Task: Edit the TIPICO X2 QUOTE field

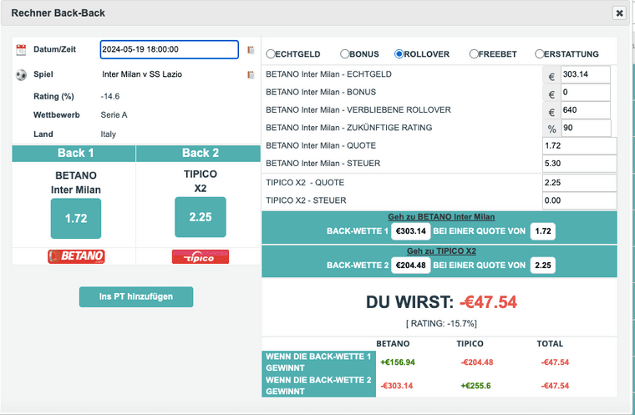Action: tap(578, 183)
